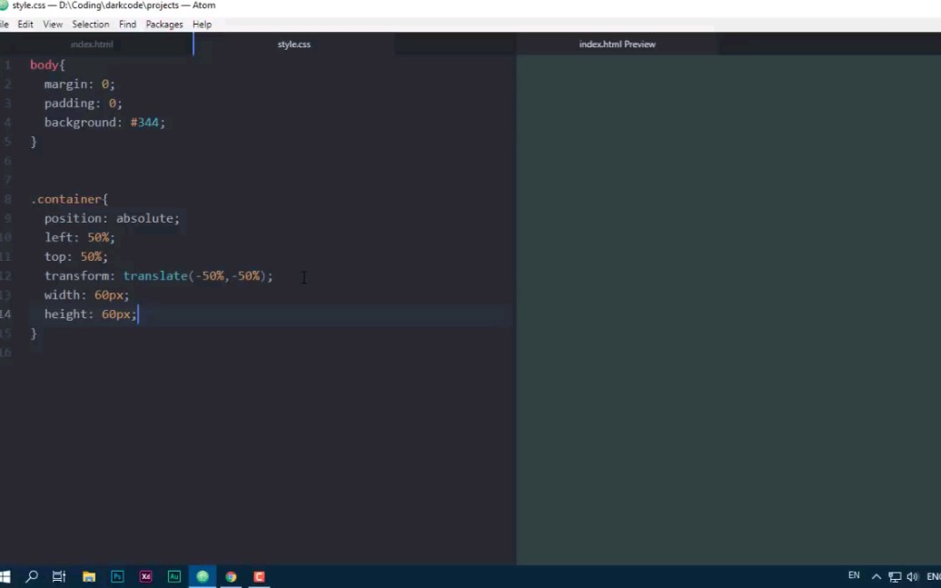Click the red C app icon in the taskbar

(x=259, y=576)
